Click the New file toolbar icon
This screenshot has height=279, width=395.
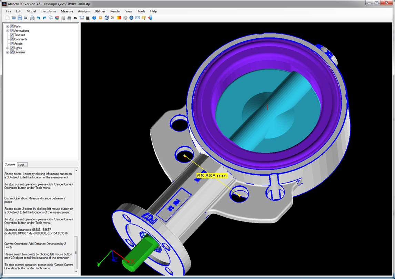point(8,18)
